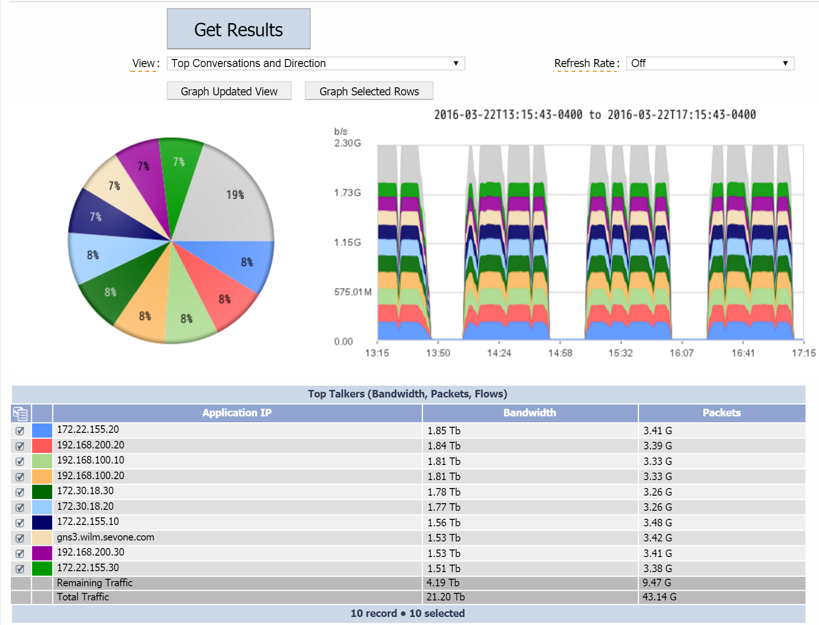Click Graph Updated View button
The image size is (819, 625).
[x=229, y=91]
